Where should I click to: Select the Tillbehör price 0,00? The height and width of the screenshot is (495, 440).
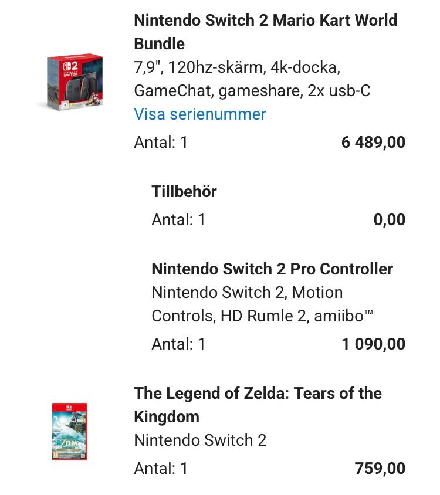(389, 220)
